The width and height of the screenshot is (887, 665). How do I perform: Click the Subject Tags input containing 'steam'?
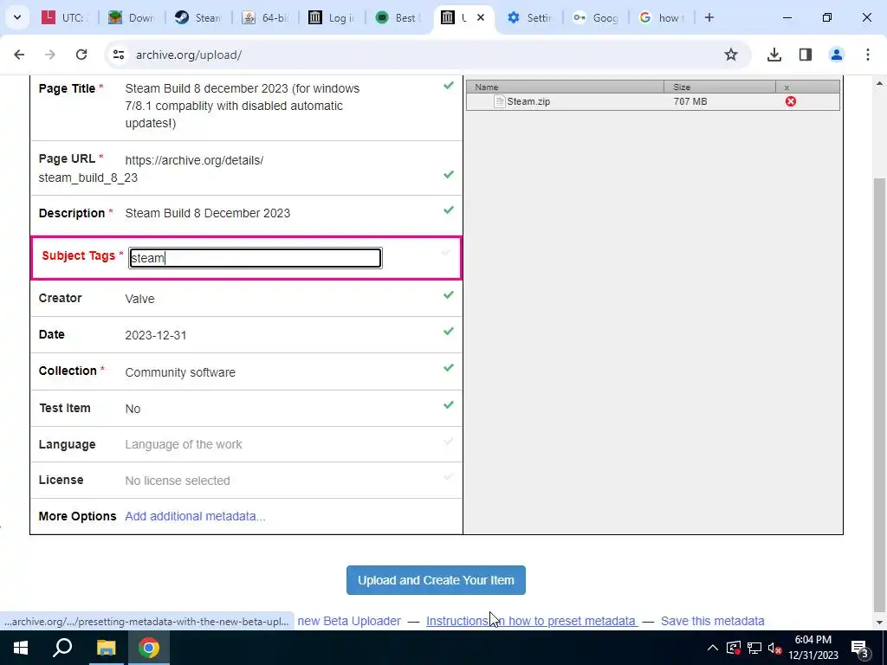click(256, 258)
